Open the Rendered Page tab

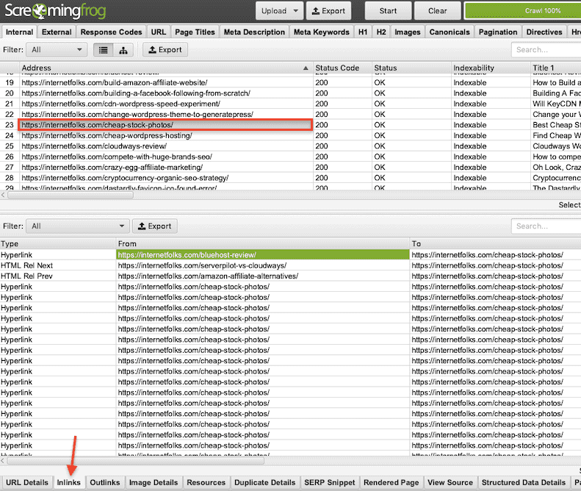click(x=391, y=482)
